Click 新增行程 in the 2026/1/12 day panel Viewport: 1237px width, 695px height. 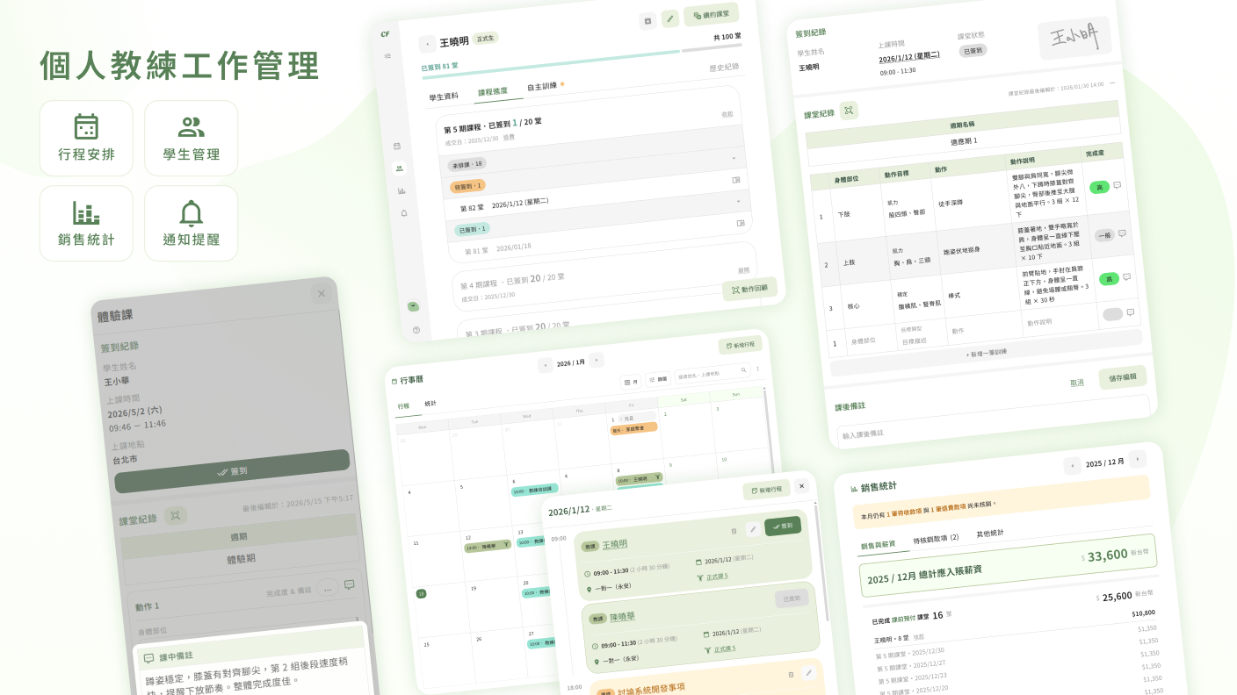(766, 490)
